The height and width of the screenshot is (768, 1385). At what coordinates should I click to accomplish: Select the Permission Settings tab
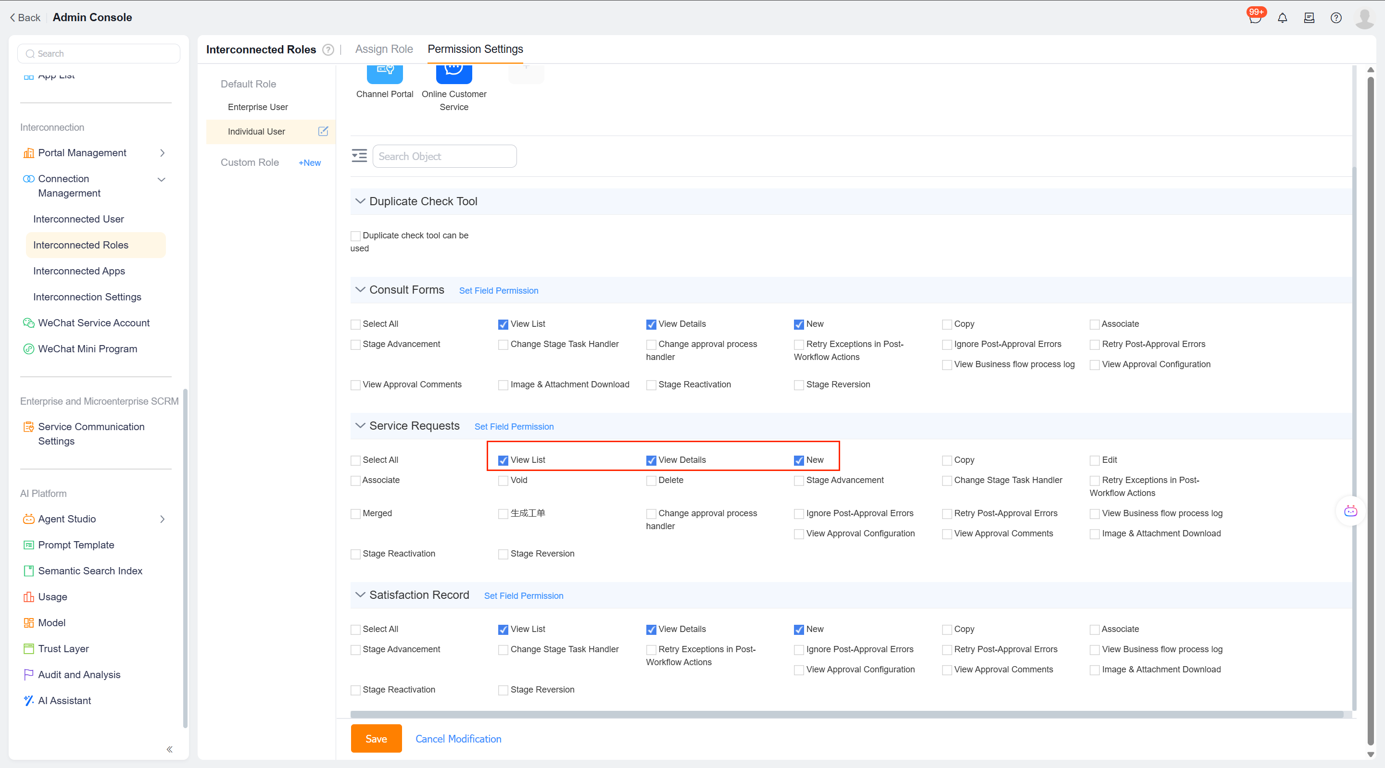[475, 49]
